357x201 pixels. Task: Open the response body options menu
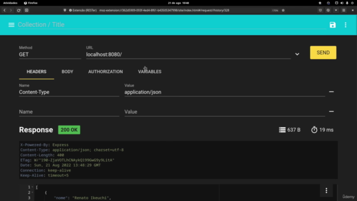coord(326,190)
